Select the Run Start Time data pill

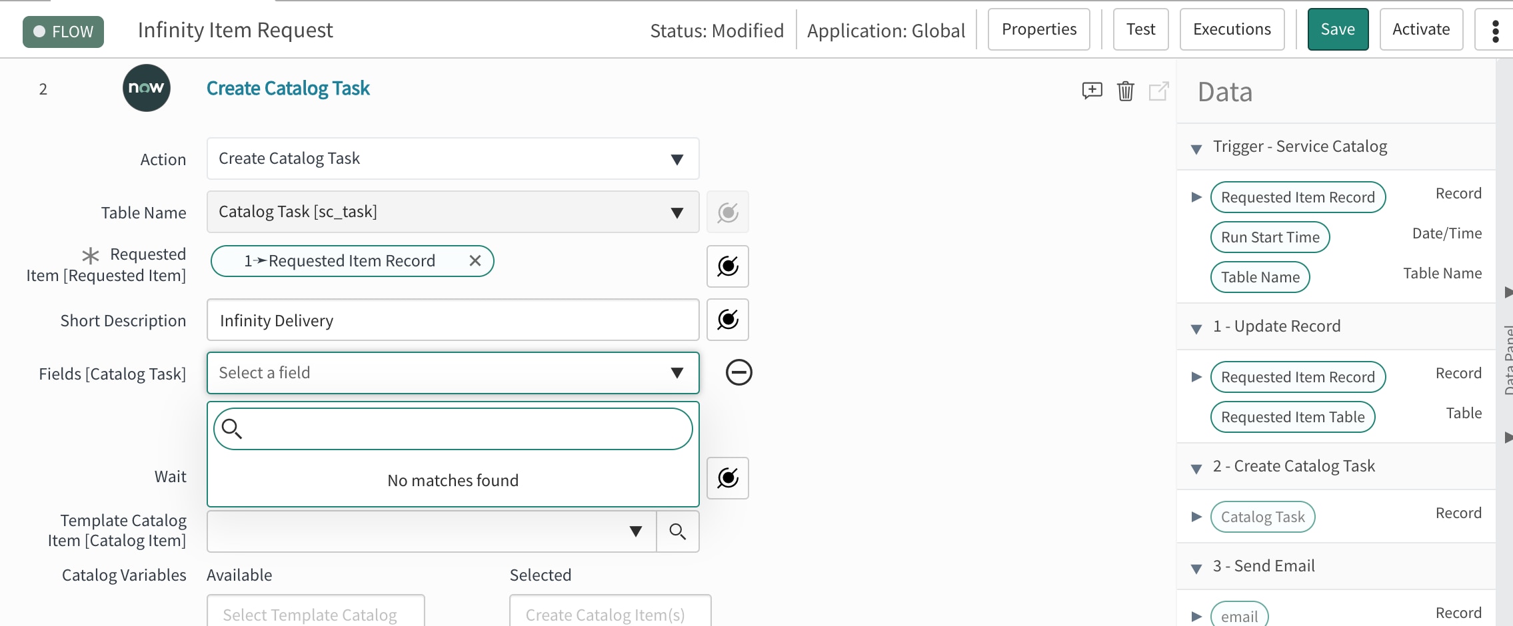1270,237
